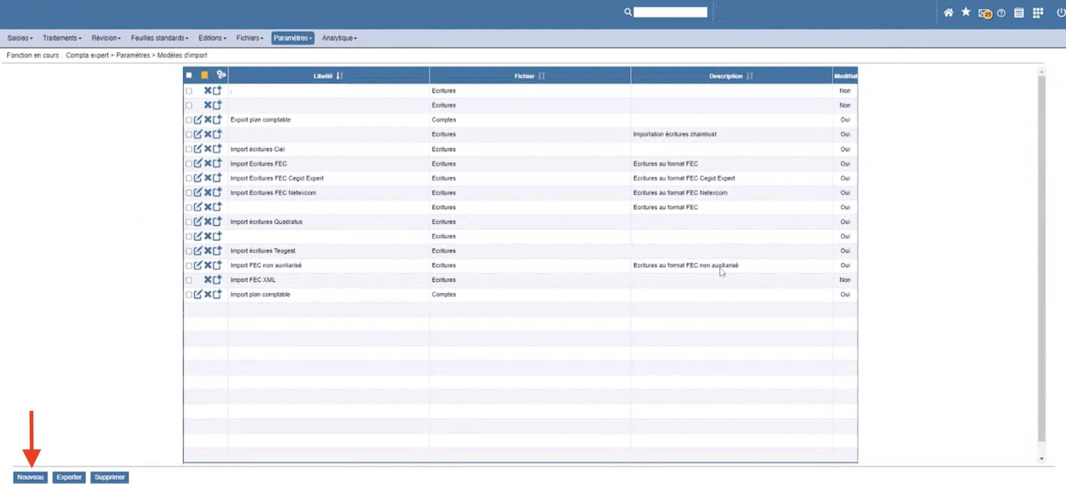Click into the top search field
1066x484 pixels.
(671, 12)
